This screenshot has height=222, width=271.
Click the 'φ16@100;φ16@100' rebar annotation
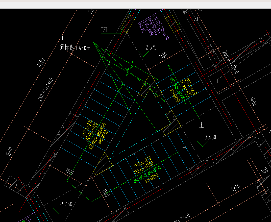(x=97, y=136)
